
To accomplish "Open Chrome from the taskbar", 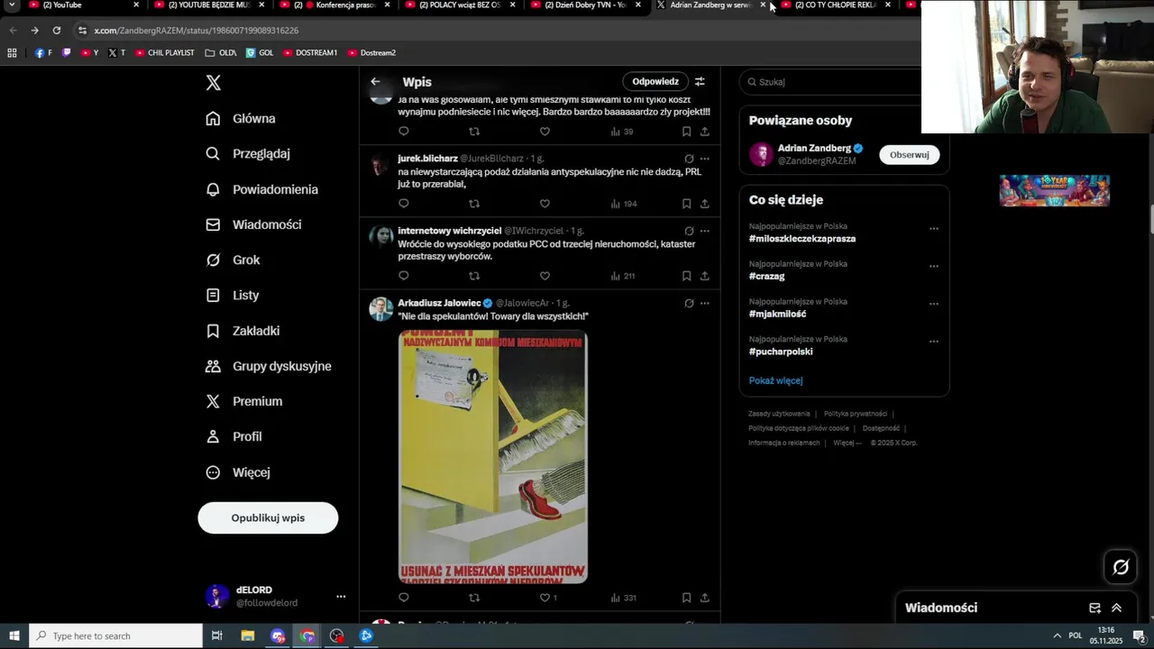I will point(307,635).
